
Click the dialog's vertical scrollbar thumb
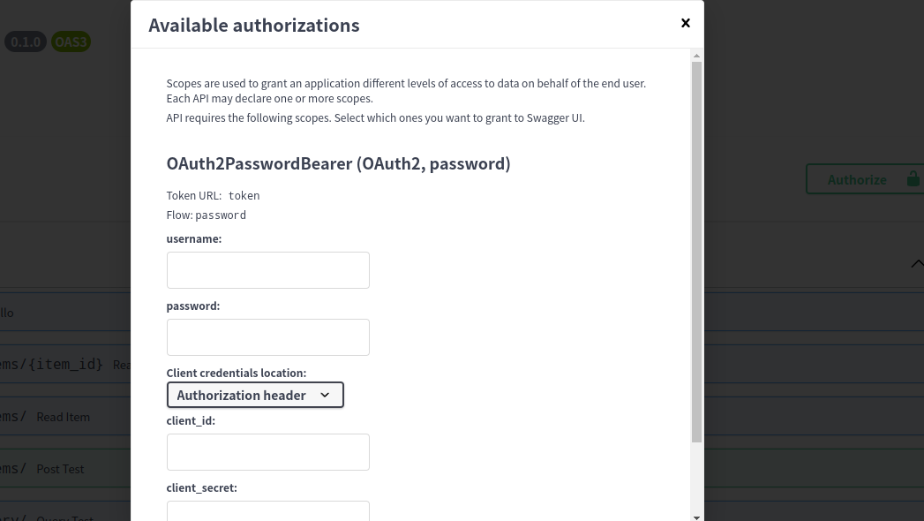tap(696, 247)
